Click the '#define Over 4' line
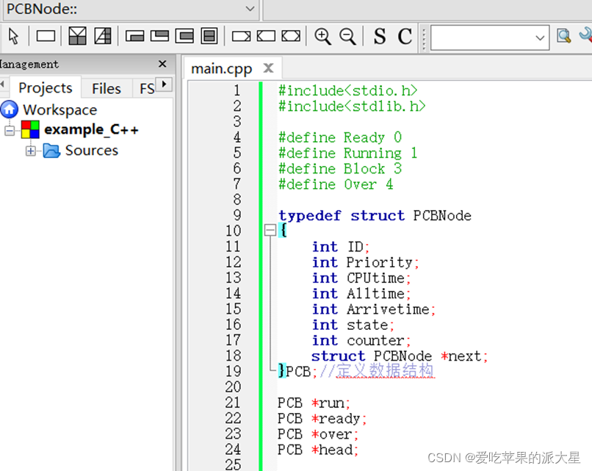592x471 pixels. pyautogui.click(x=336, y=184)
